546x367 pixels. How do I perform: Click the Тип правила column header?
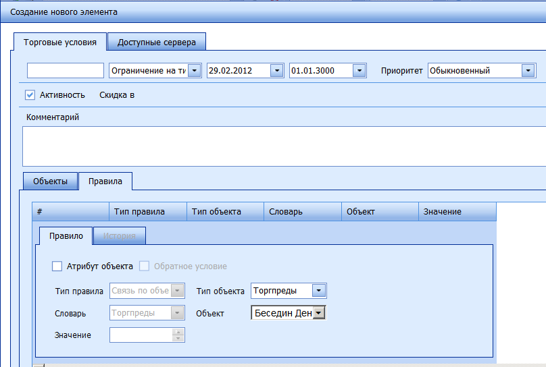(x=147, y=212)
